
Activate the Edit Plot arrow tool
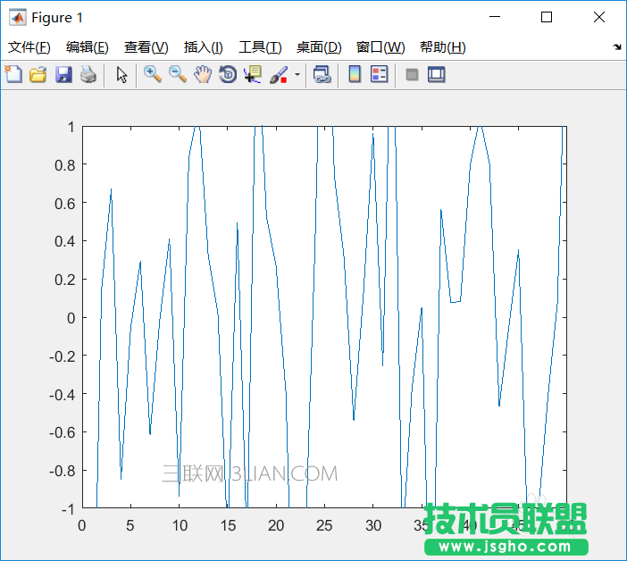tap(121, 74)
